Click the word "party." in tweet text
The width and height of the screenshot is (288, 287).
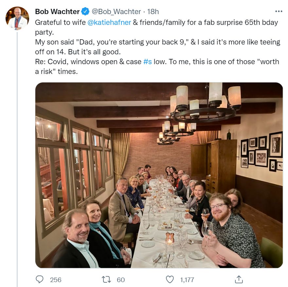(44, 33)
